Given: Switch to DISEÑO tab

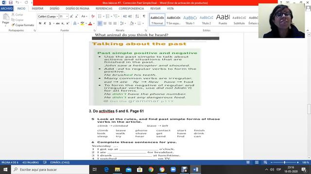Looking at the screenshot, I should [x=54, y=9].
